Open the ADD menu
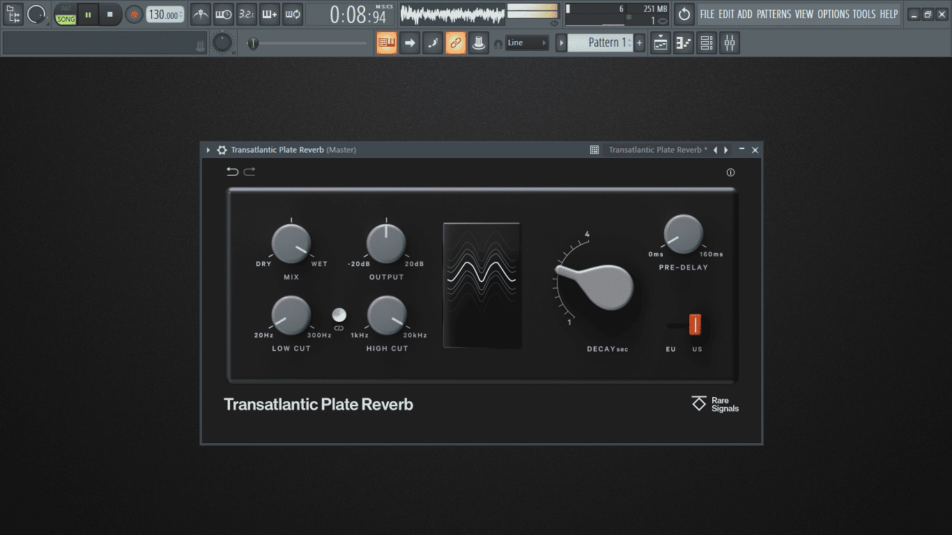Viewport: 952px width, 535px height. click(745, 14)
